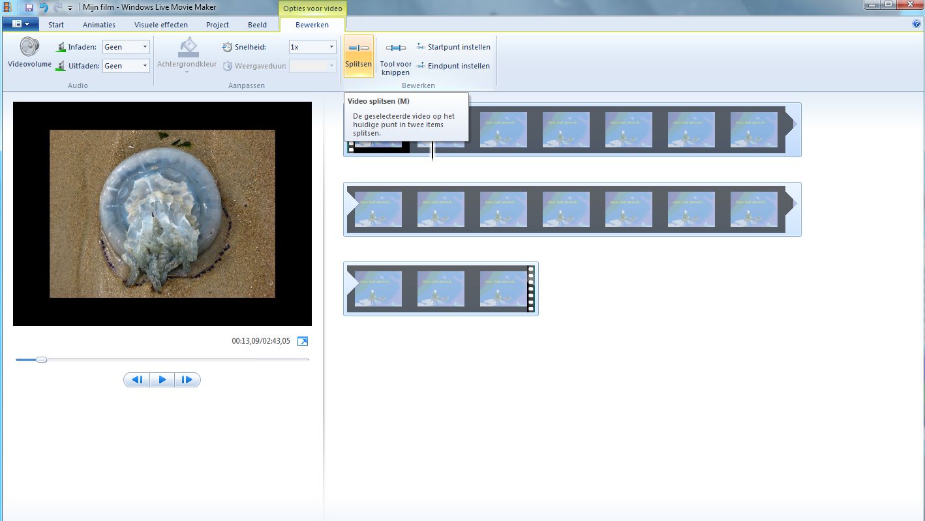Expand the Infaden dropdown
The width and height of the screenshot is (925, 521).
[145, 47]
